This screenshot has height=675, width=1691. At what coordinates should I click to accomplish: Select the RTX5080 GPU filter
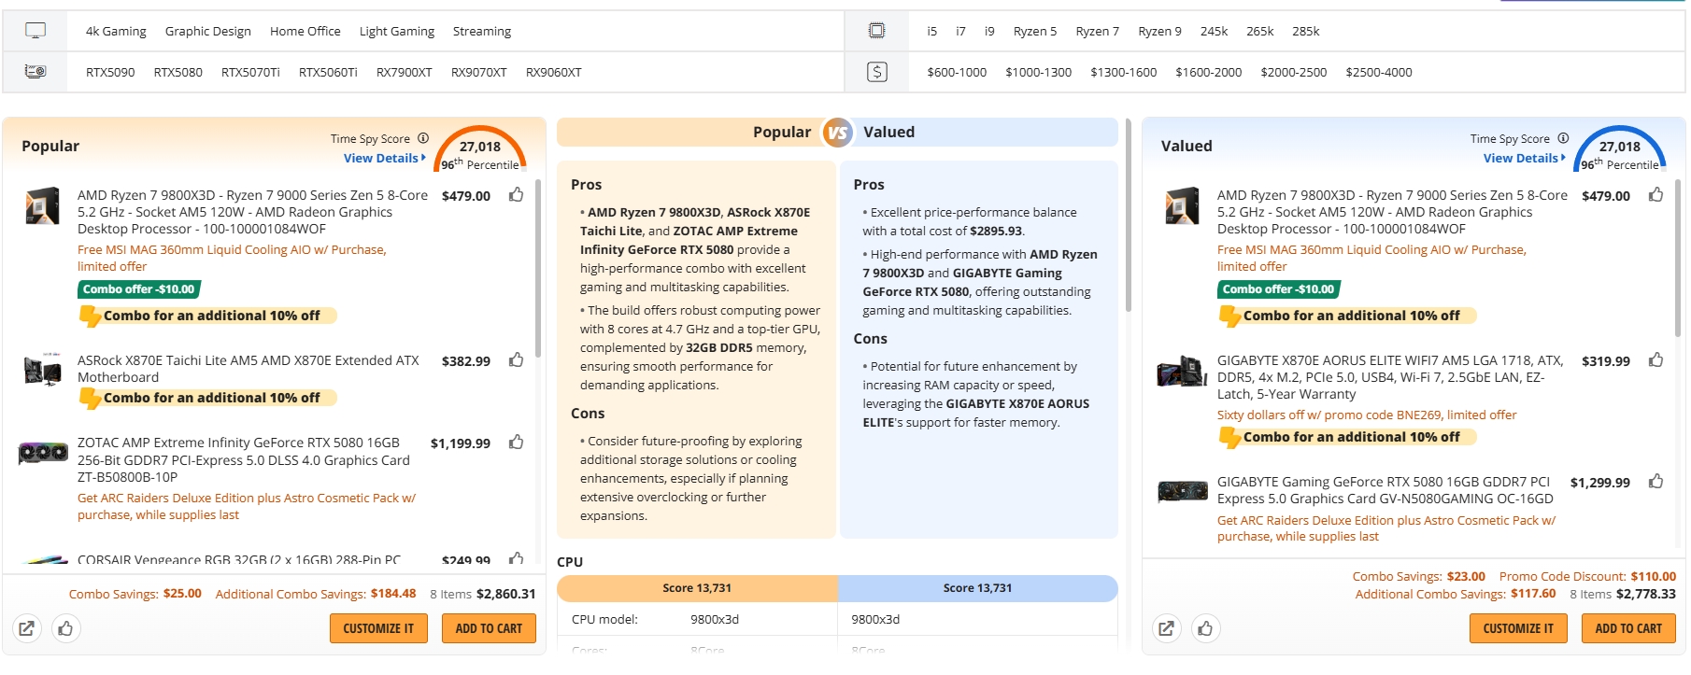[178, 72]
